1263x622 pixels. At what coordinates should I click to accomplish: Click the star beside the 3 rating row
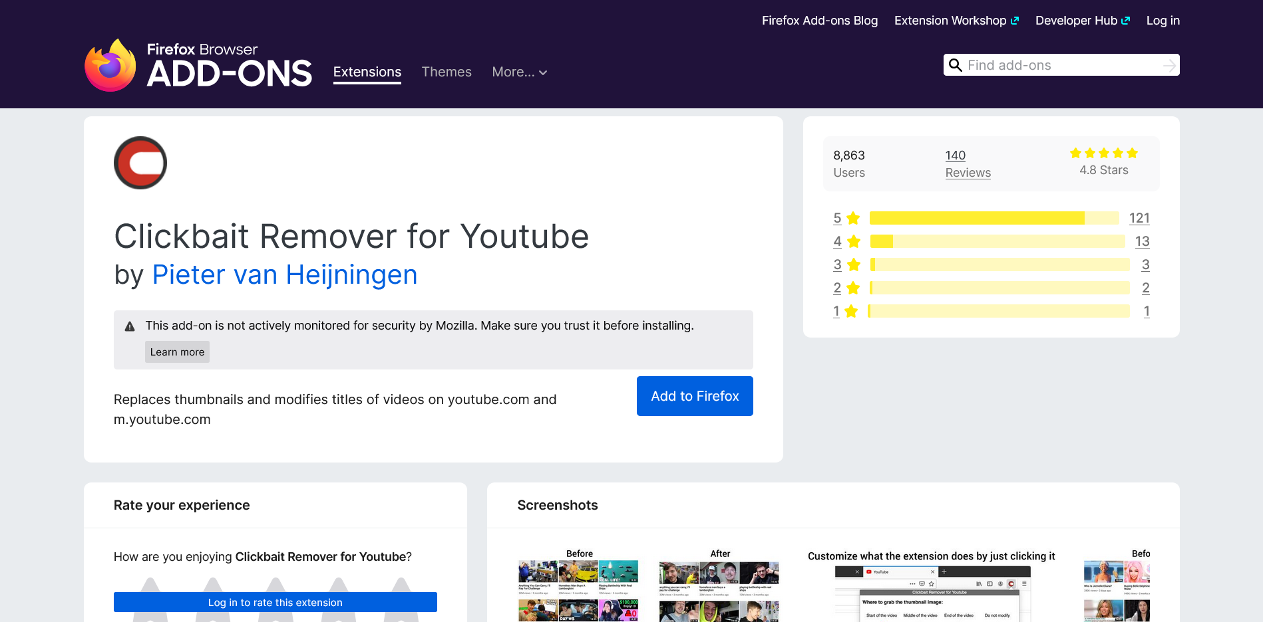pos(854,264)
